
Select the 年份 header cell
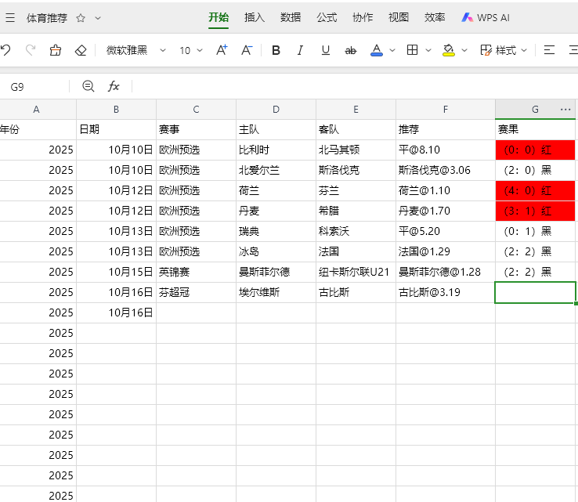[38, 129]
